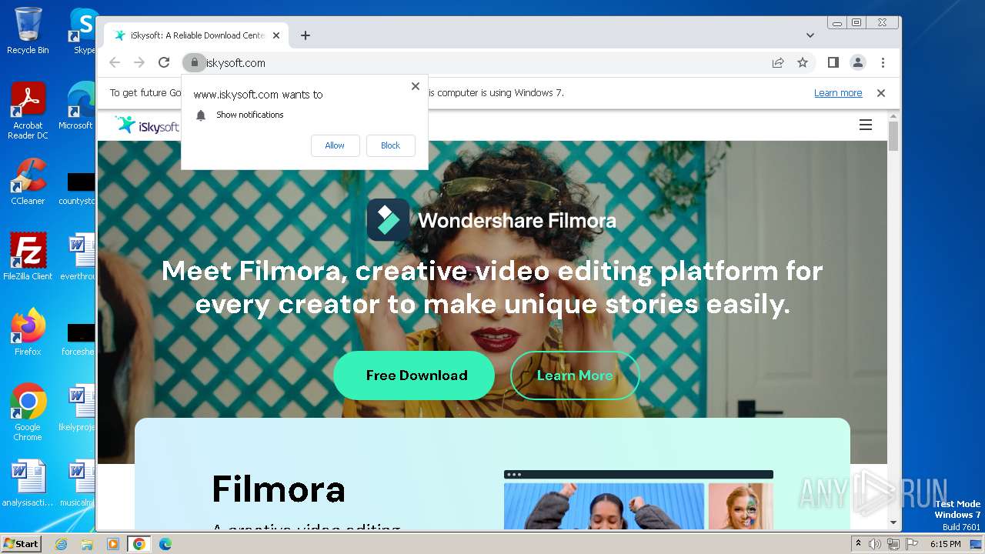The height and width of the screenshot is (554, 985).
Task: Select the iSkysoft browser tab
Action: (x=196, y=35)
